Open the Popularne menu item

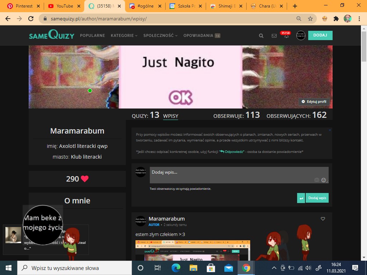pos(92,35)
